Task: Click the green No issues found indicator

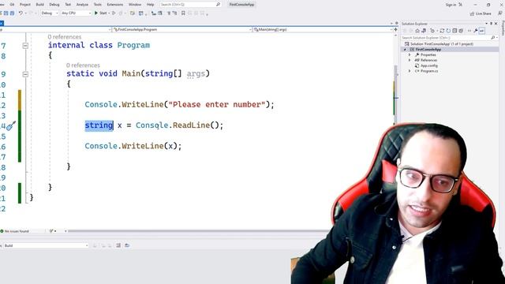Action: (x=15, y=231)
